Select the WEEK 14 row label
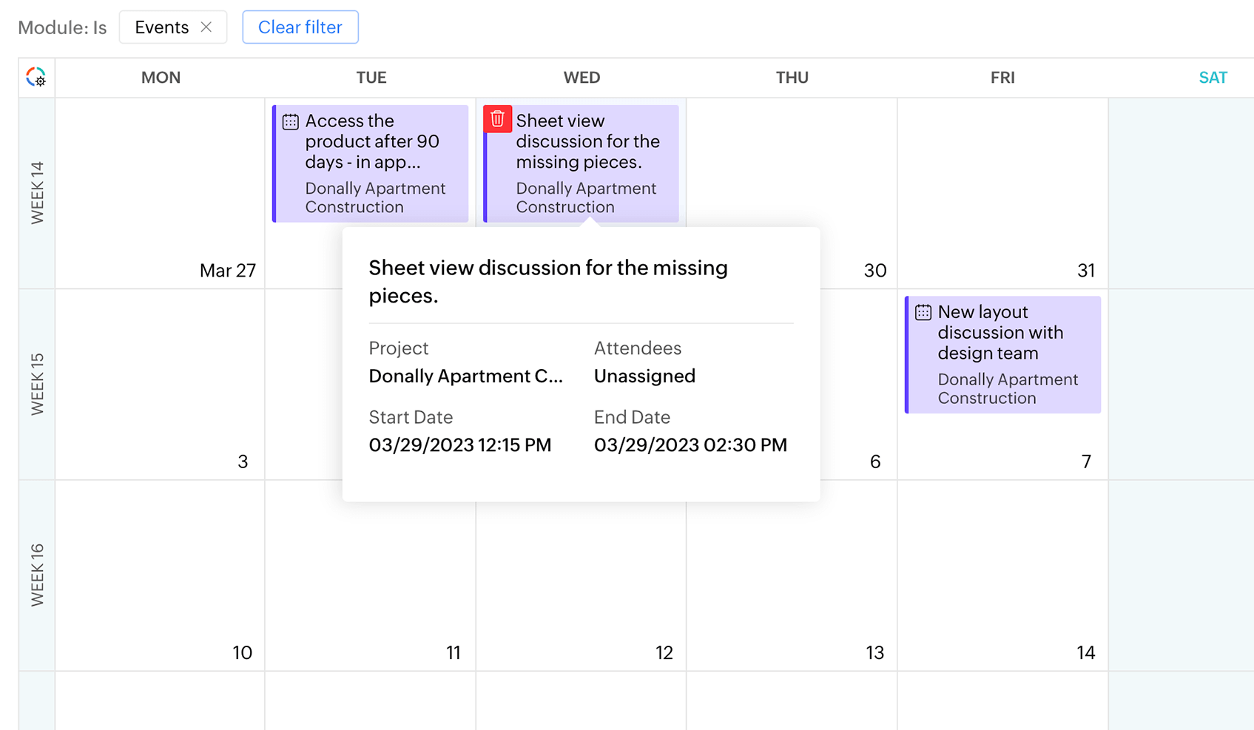This screenshot has height=730, width=1254. pyautogui.click(x=37, y=192)
